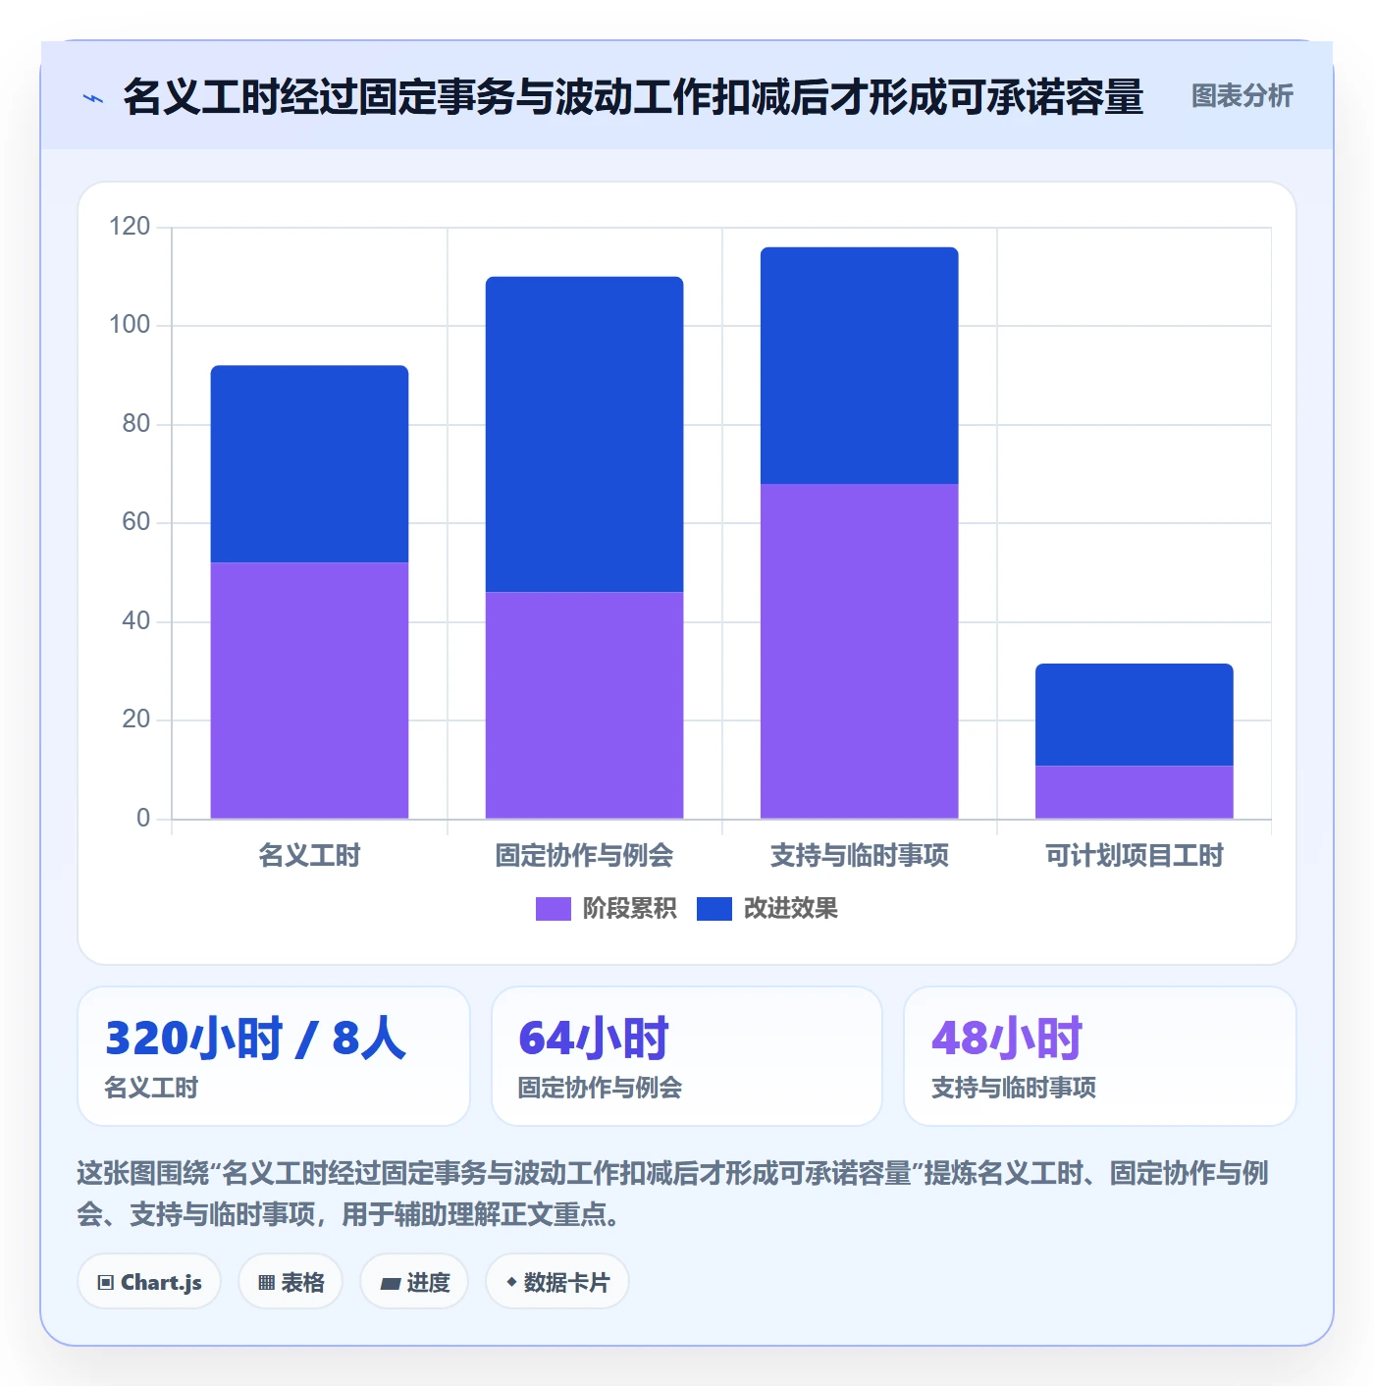Select the Chart.js tag chip

click(x=149, y=1282)
